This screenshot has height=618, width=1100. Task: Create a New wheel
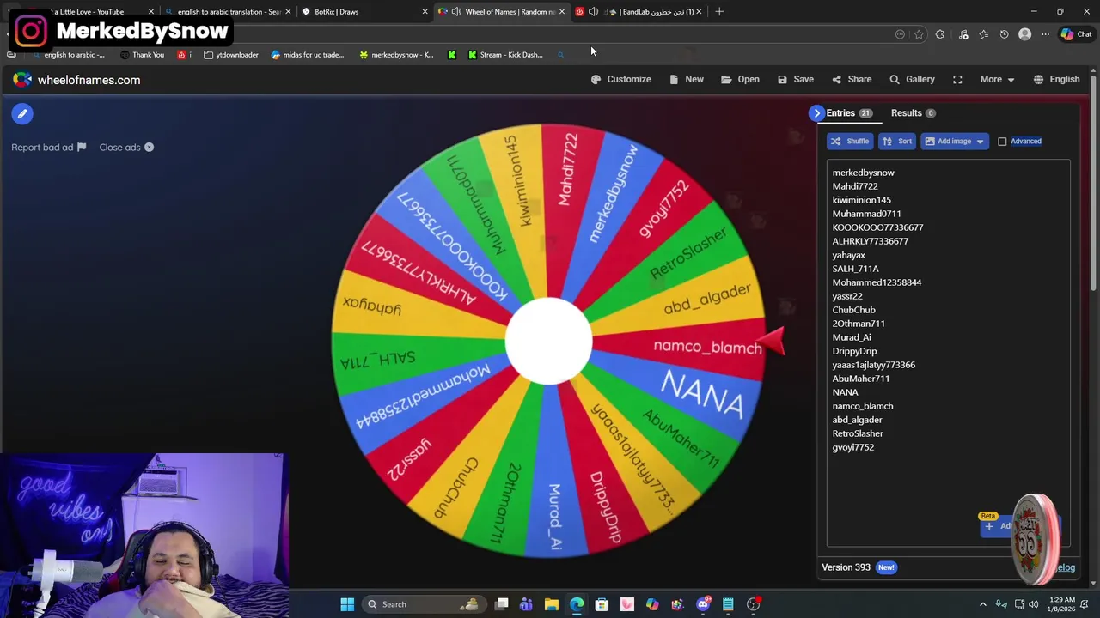(x=687, y=79)
